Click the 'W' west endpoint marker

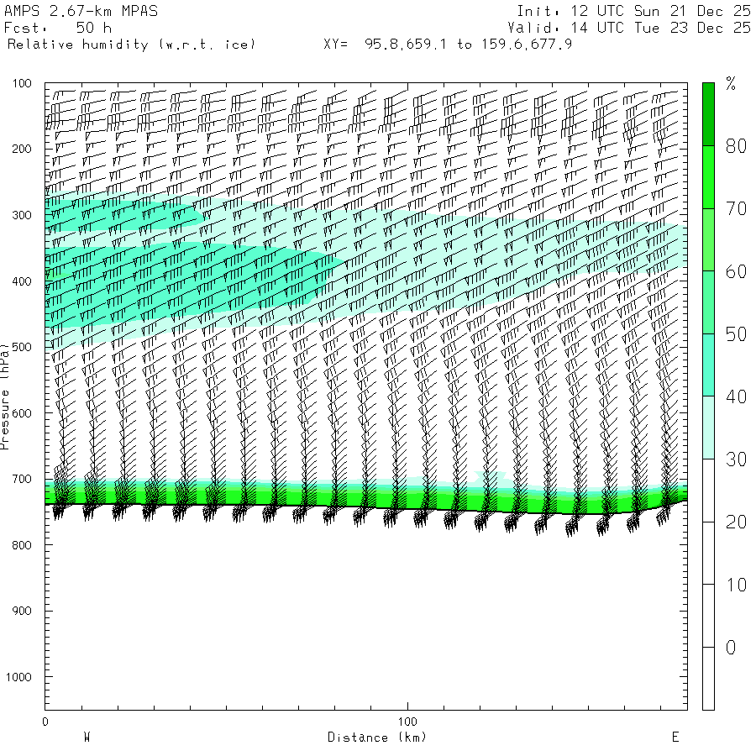[x=87, y=738]
